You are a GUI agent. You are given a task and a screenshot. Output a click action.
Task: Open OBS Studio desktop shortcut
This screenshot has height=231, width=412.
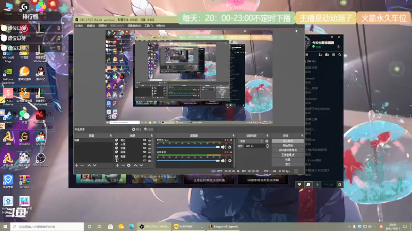click(x=41, y=160)
